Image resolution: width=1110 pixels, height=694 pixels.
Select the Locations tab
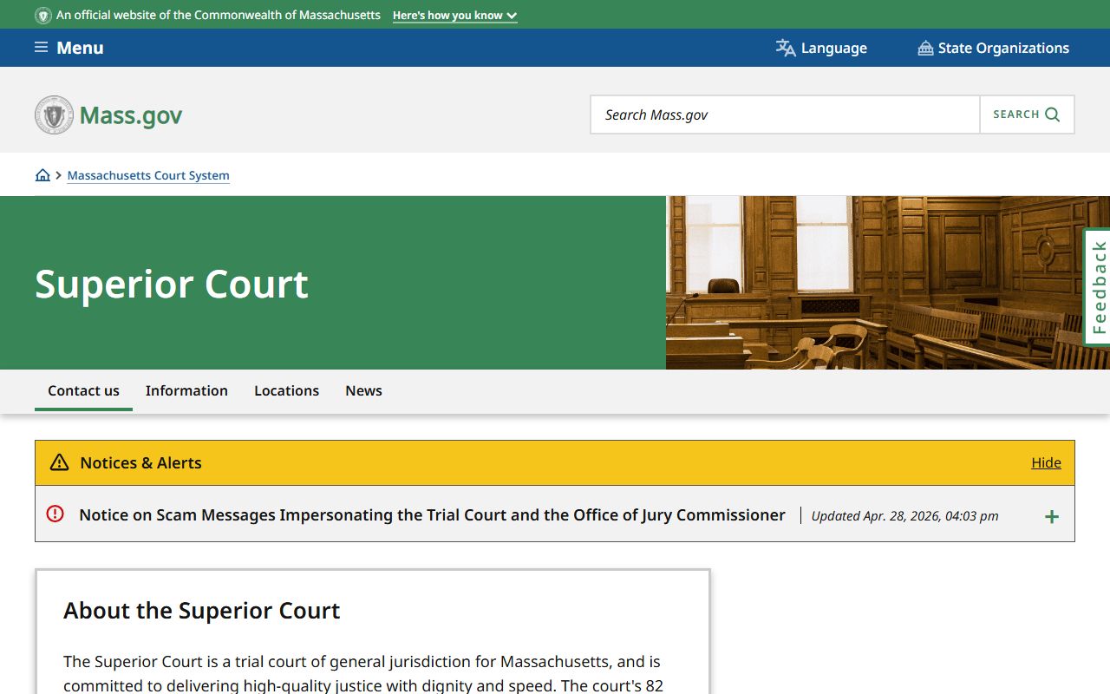click(x=286, y=390)
